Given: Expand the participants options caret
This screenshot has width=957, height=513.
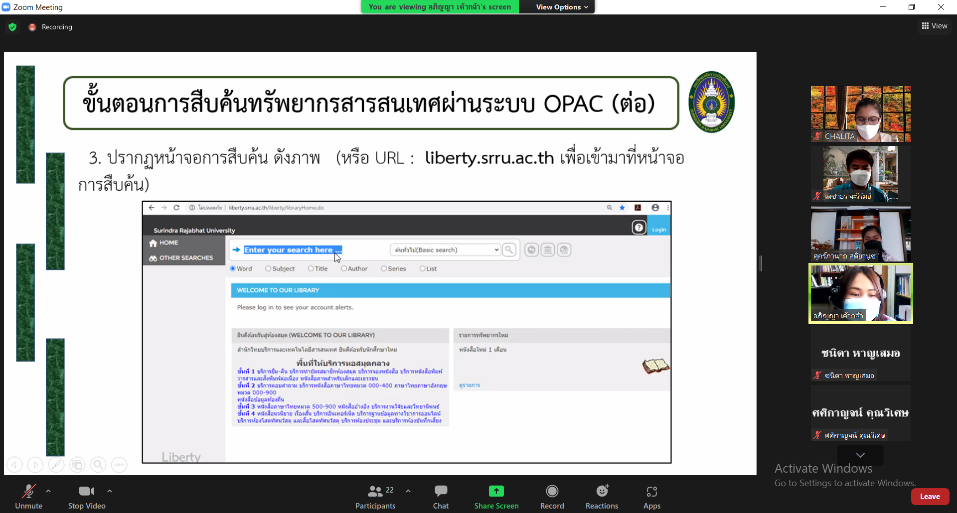Looking at the screenshot, I should point(408,491).
